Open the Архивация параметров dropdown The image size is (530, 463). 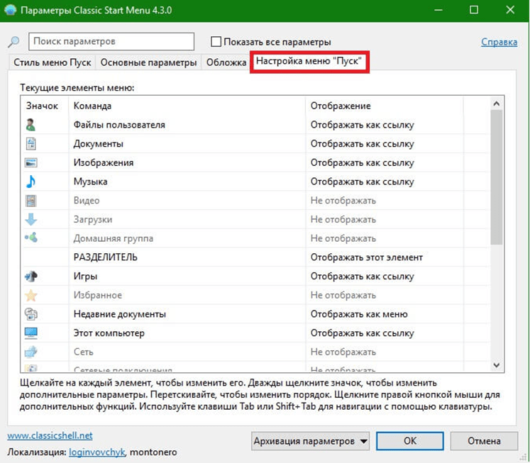click(x=311, y=441)
